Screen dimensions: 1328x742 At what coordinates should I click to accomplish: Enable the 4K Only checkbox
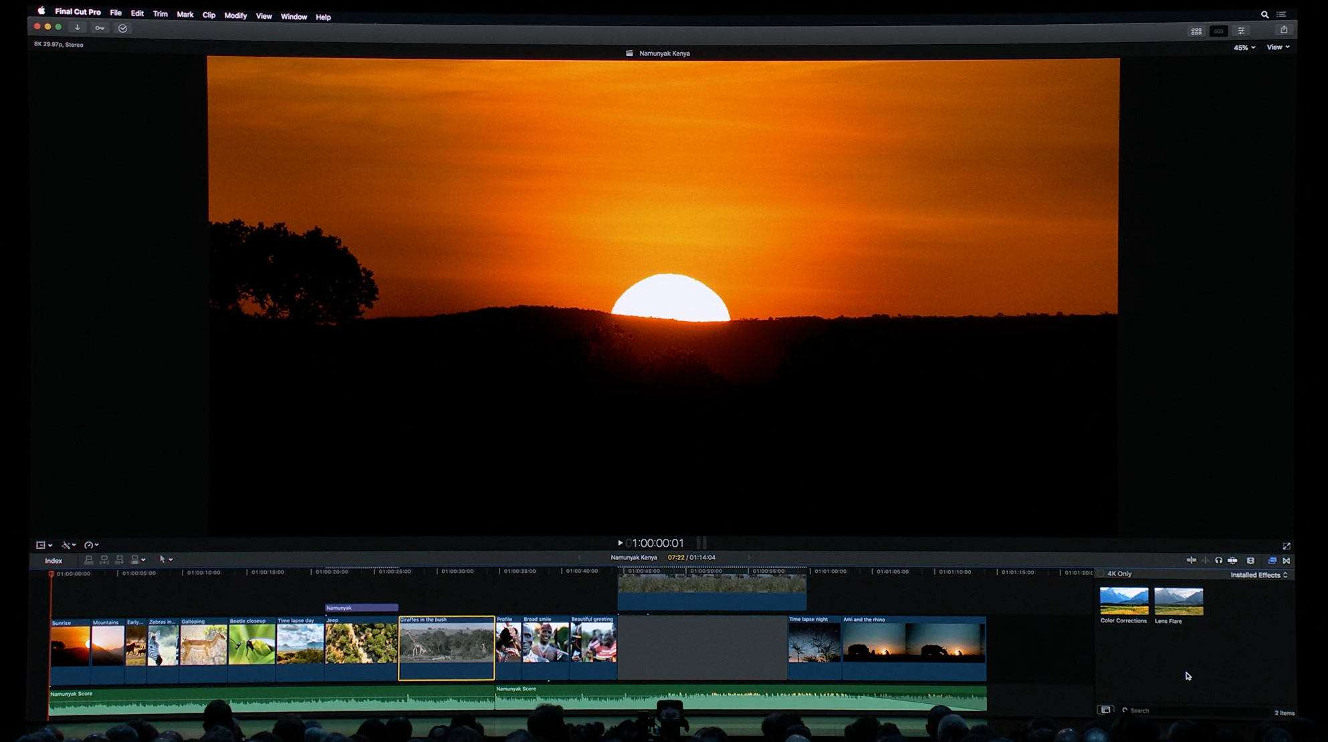tap(1101, 574)
